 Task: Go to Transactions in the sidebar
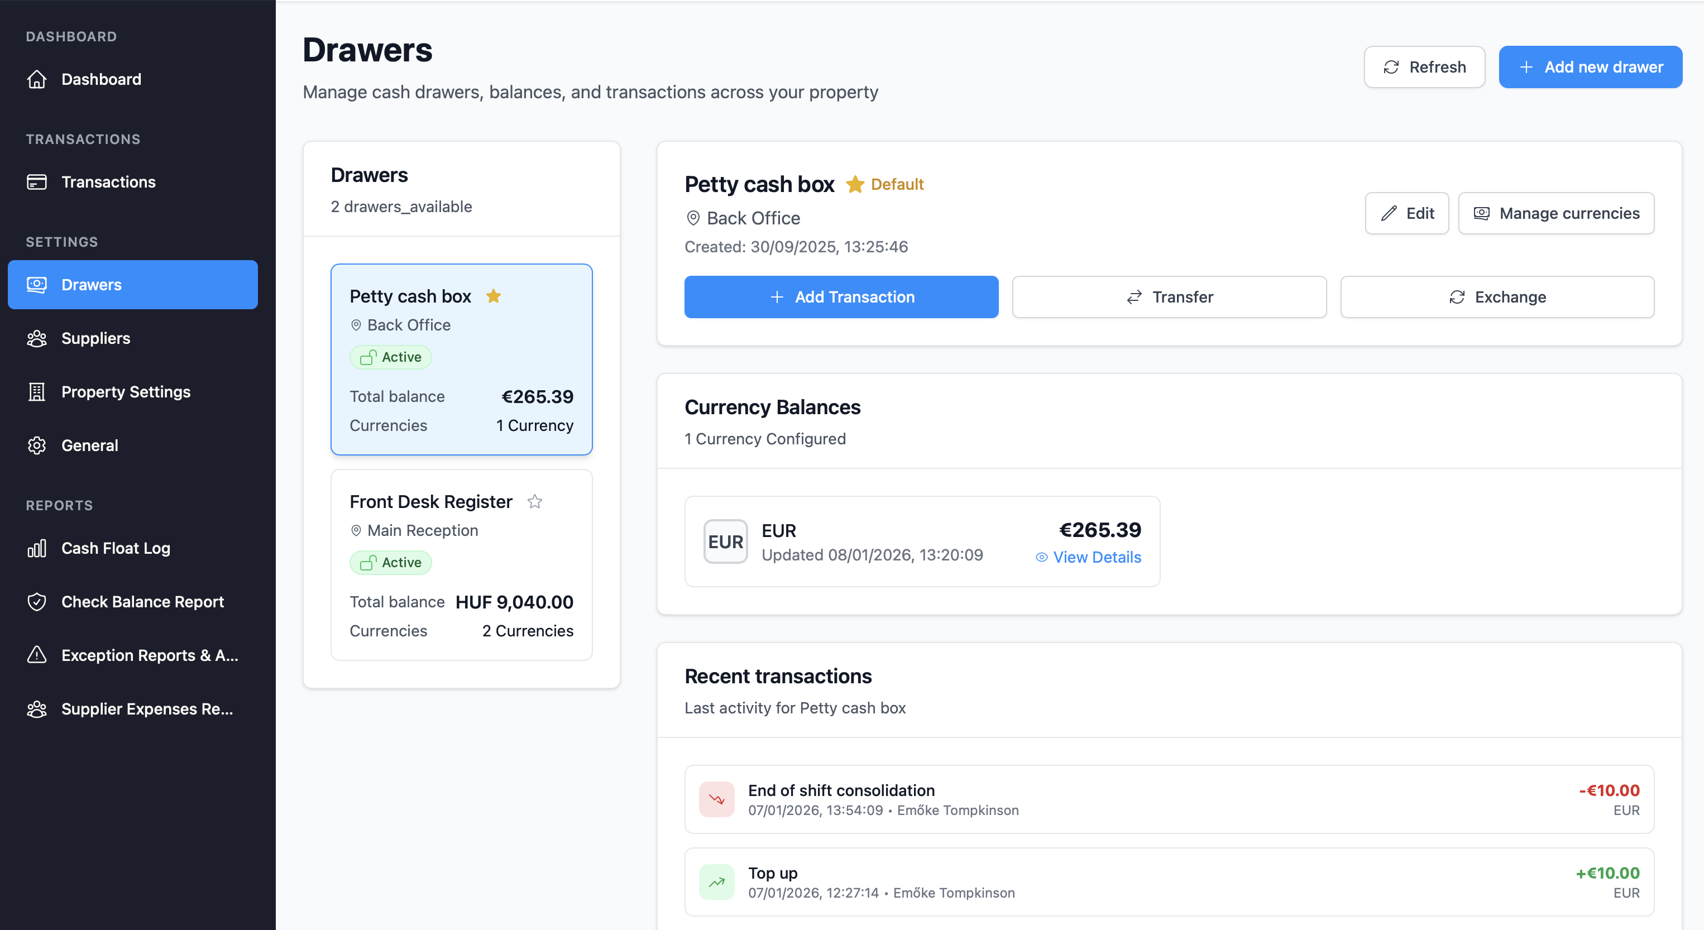tap(108, 182)
